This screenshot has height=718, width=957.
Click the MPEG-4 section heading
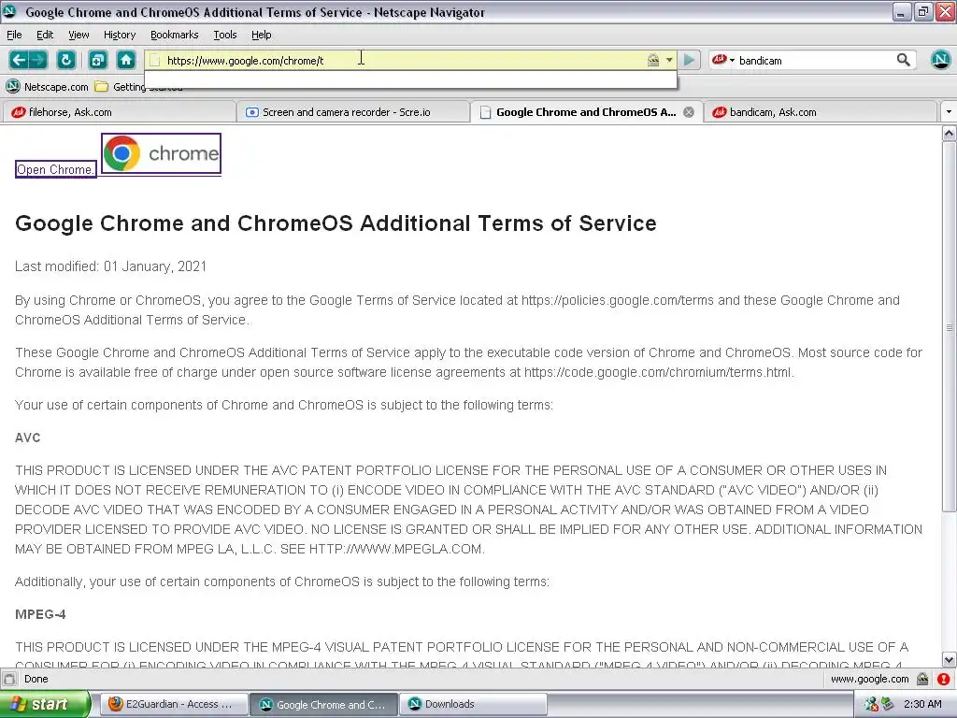click(x=40, y=614)
